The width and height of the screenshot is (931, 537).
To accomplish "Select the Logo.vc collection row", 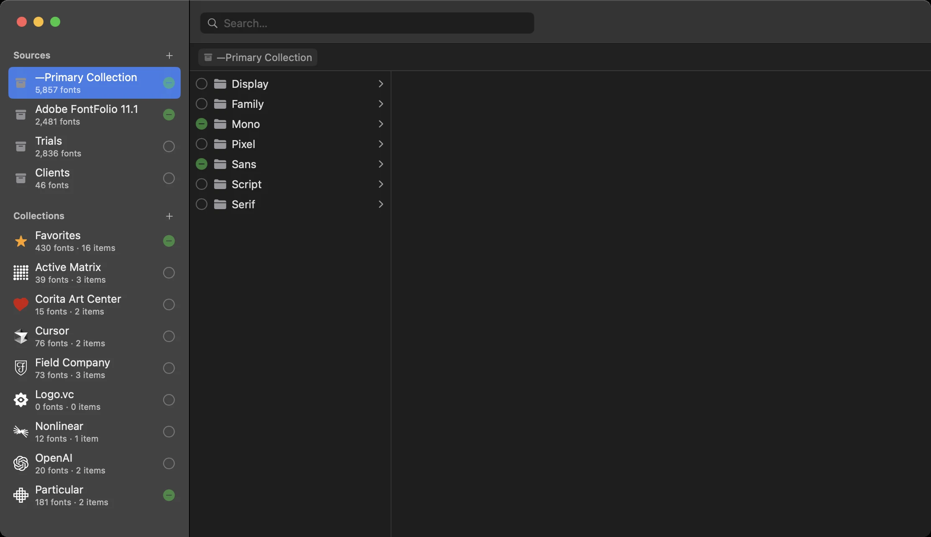I will (x=95, y=400).
